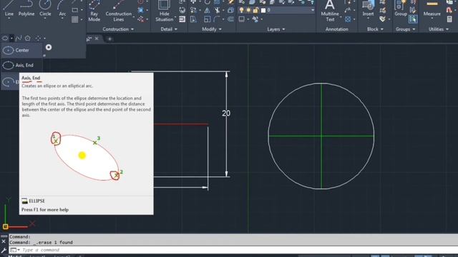Toggle layer lock padlock icon
458x257 pixels.
255,10
